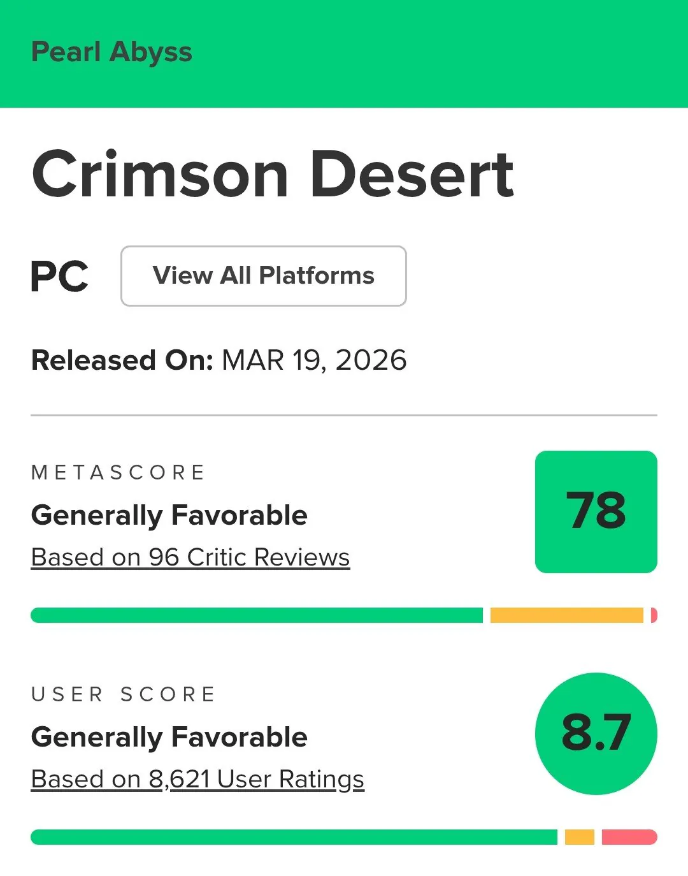Click the USER SCORE section heading

pyautogui.click(x=123, y=694)
